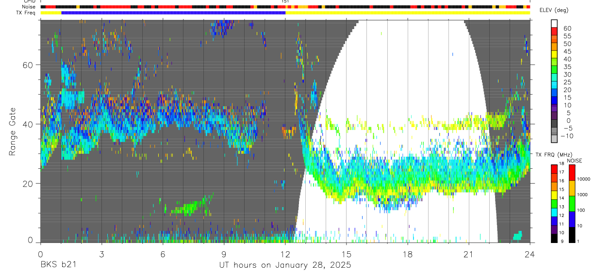Select the '50' label on ELEV scale
Image resolution: width=596 pixels, height=275 pixels.
pos(567,44)
